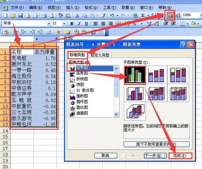
Task: Insert hyperlink using the globe icon
Action: pyautogui.click(x=136, y=16)
